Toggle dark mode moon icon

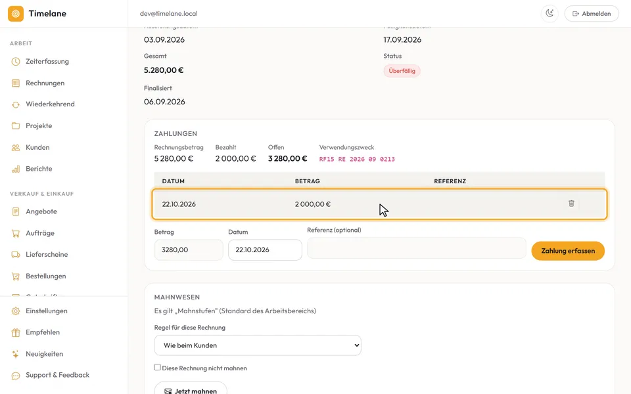549,14
